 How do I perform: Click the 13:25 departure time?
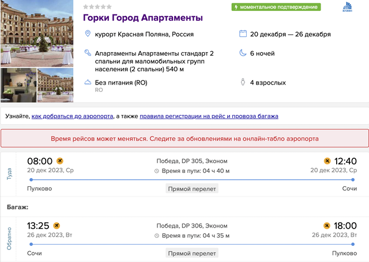[38, 226]
